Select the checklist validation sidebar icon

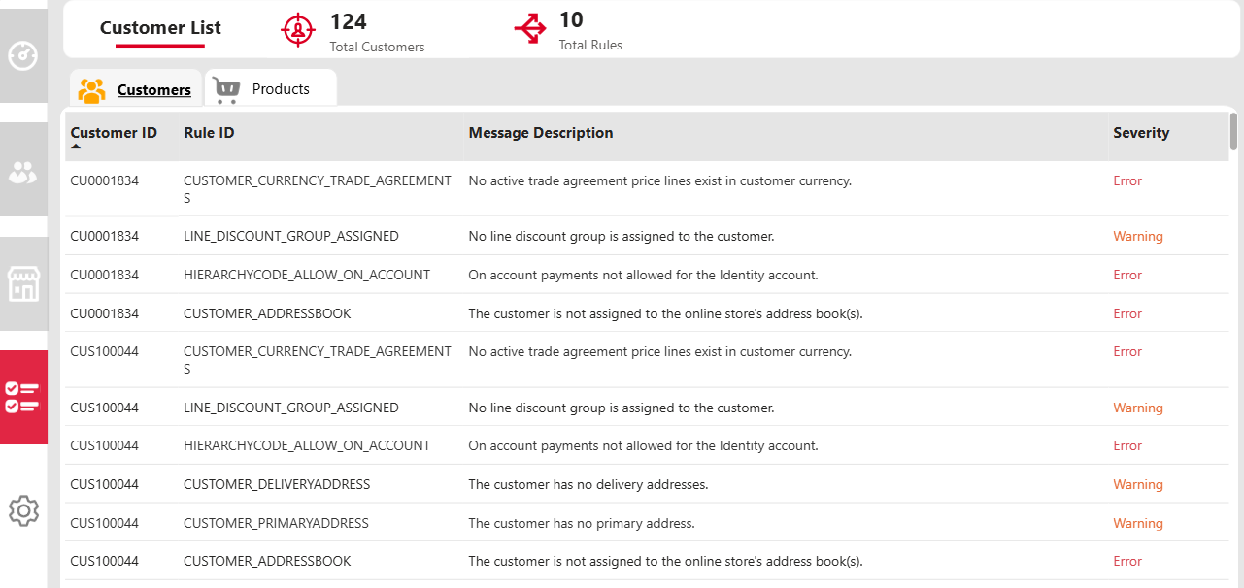[x=23, y=398]
